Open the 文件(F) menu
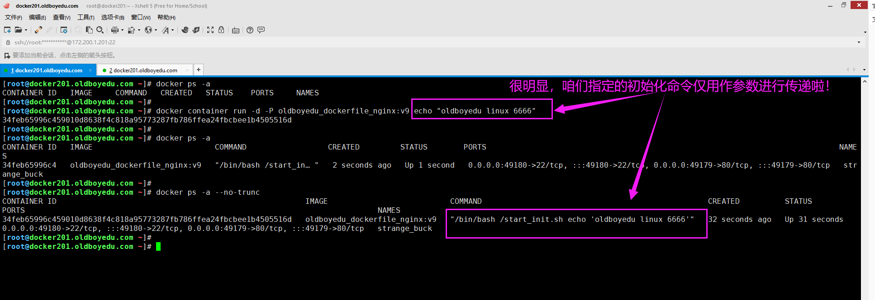 click(x=14, y=17)
